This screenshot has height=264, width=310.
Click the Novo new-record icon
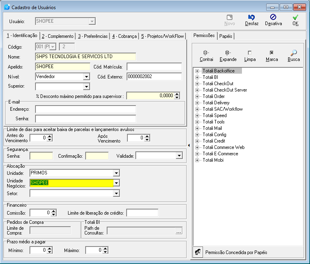tap(230, 18)
